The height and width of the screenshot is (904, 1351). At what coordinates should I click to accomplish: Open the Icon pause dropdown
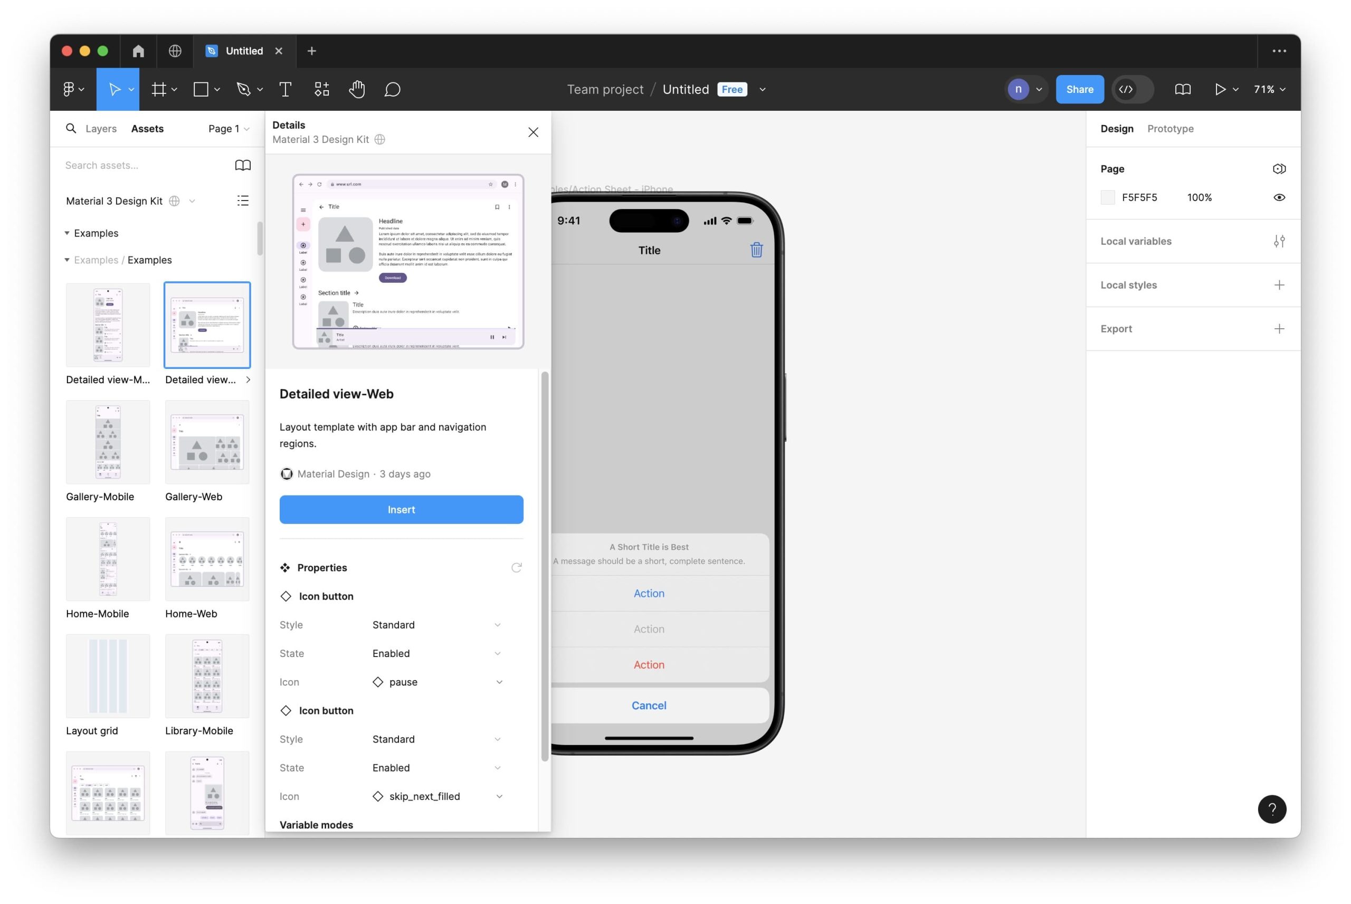(x=499, y=682)
